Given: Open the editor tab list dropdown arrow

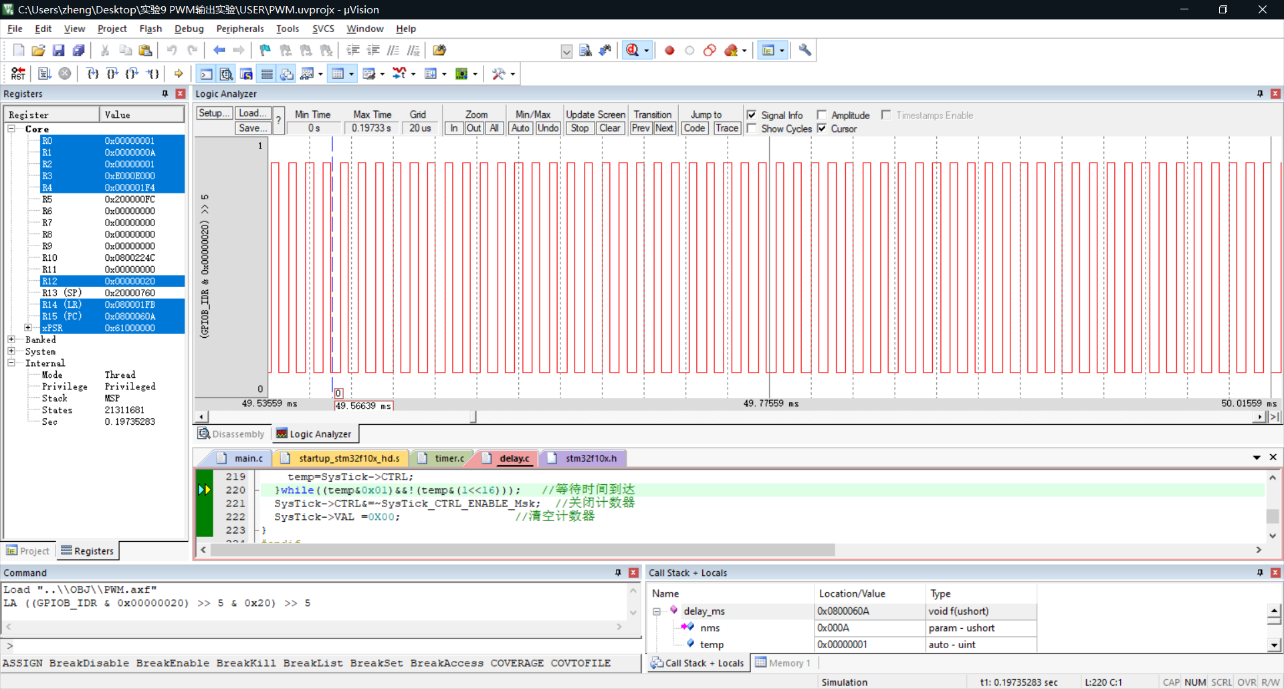Looking at the screenshot, I should pos(1257,458).
